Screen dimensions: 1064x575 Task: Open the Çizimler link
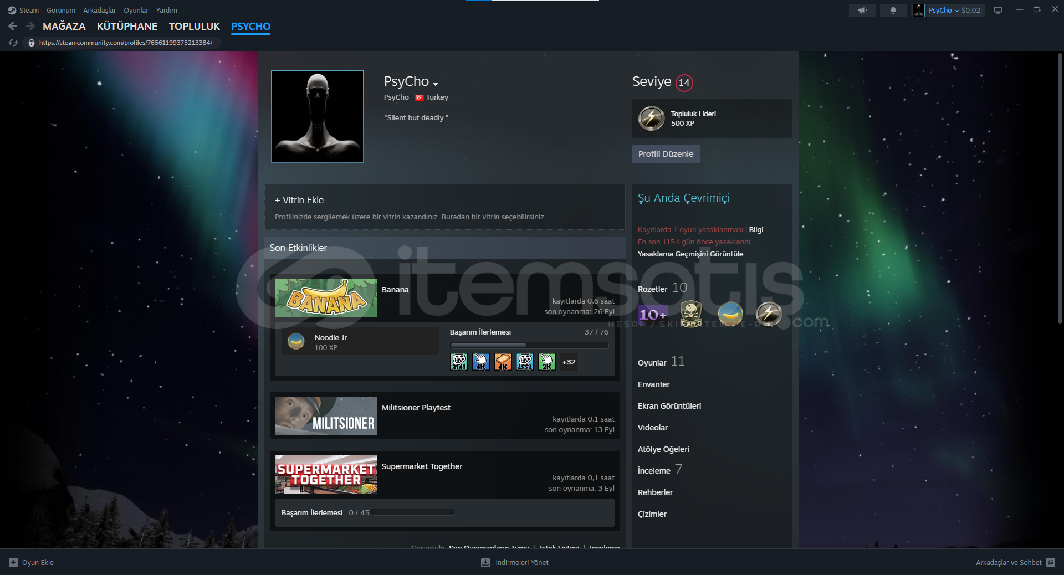[652, 514]
